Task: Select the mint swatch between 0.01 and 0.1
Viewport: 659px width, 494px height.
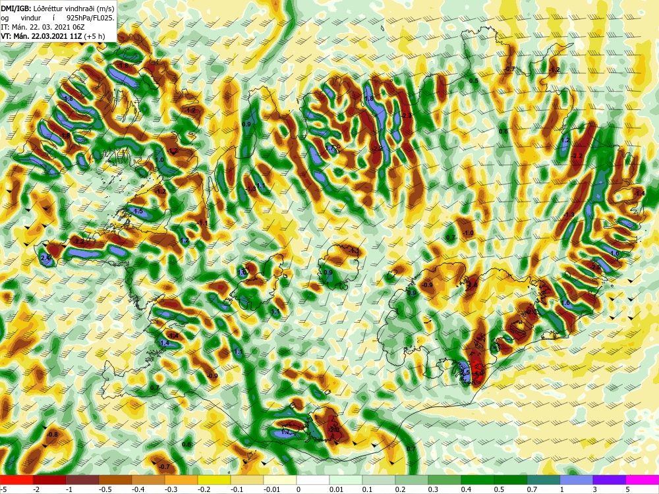Action: click(346, 480)
